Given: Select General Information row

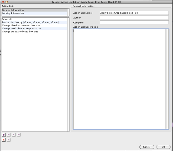Looking at the screenshot, I should 34,10.
